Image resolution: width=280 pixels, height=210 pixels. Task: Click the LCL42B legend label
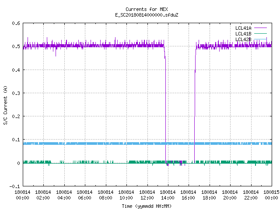click(x=243, y=39)
